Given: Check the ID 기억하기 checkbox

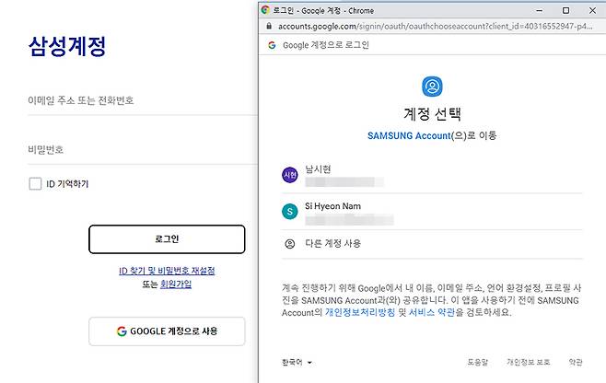Looking at the screenshot, I should click(35, 184).
